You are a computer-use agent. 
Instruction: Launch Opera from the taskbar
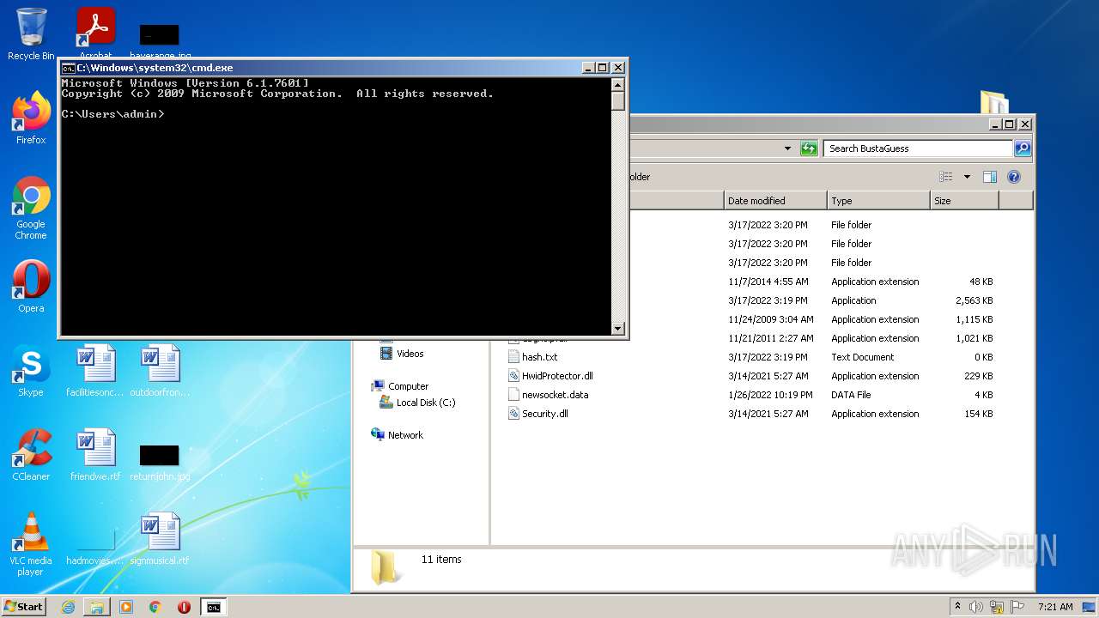[x=184, y=607]
